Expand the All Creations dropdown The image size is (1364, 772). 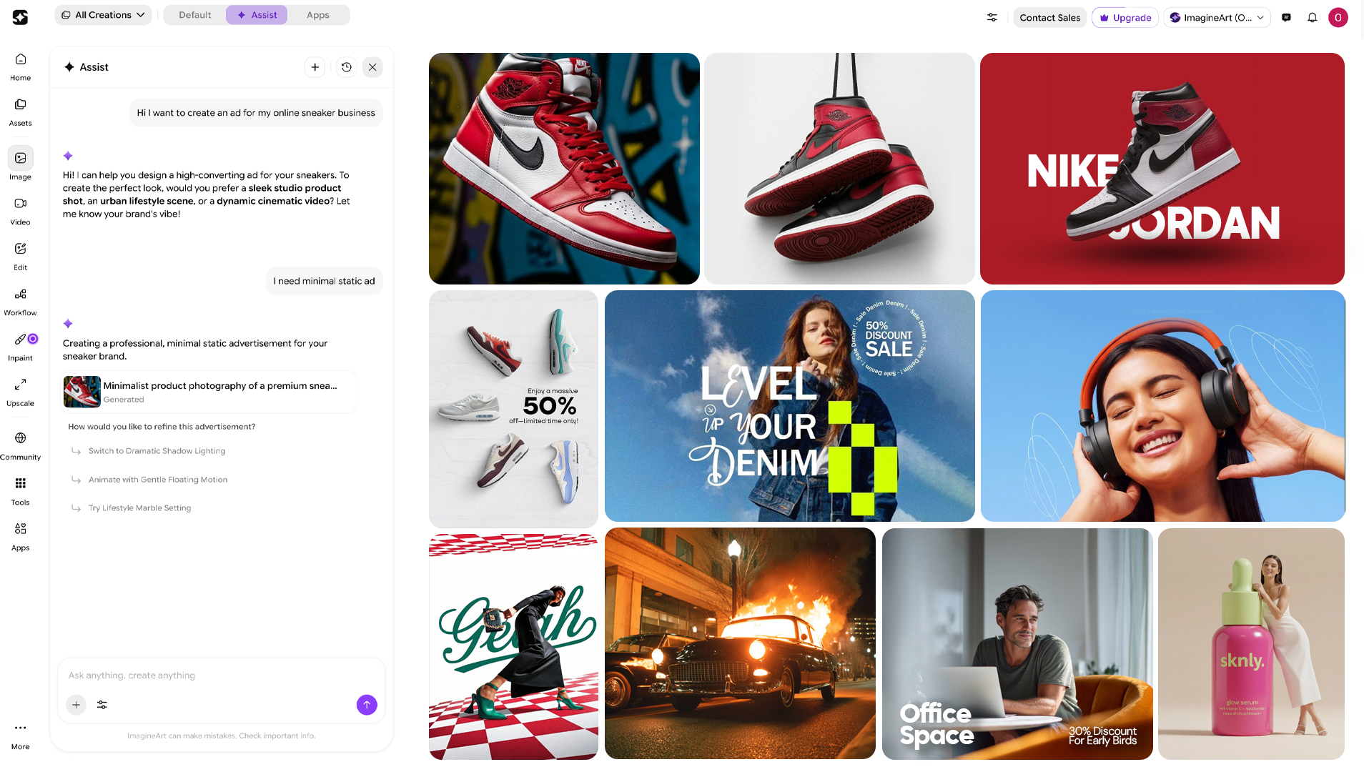tap(104, 15)
